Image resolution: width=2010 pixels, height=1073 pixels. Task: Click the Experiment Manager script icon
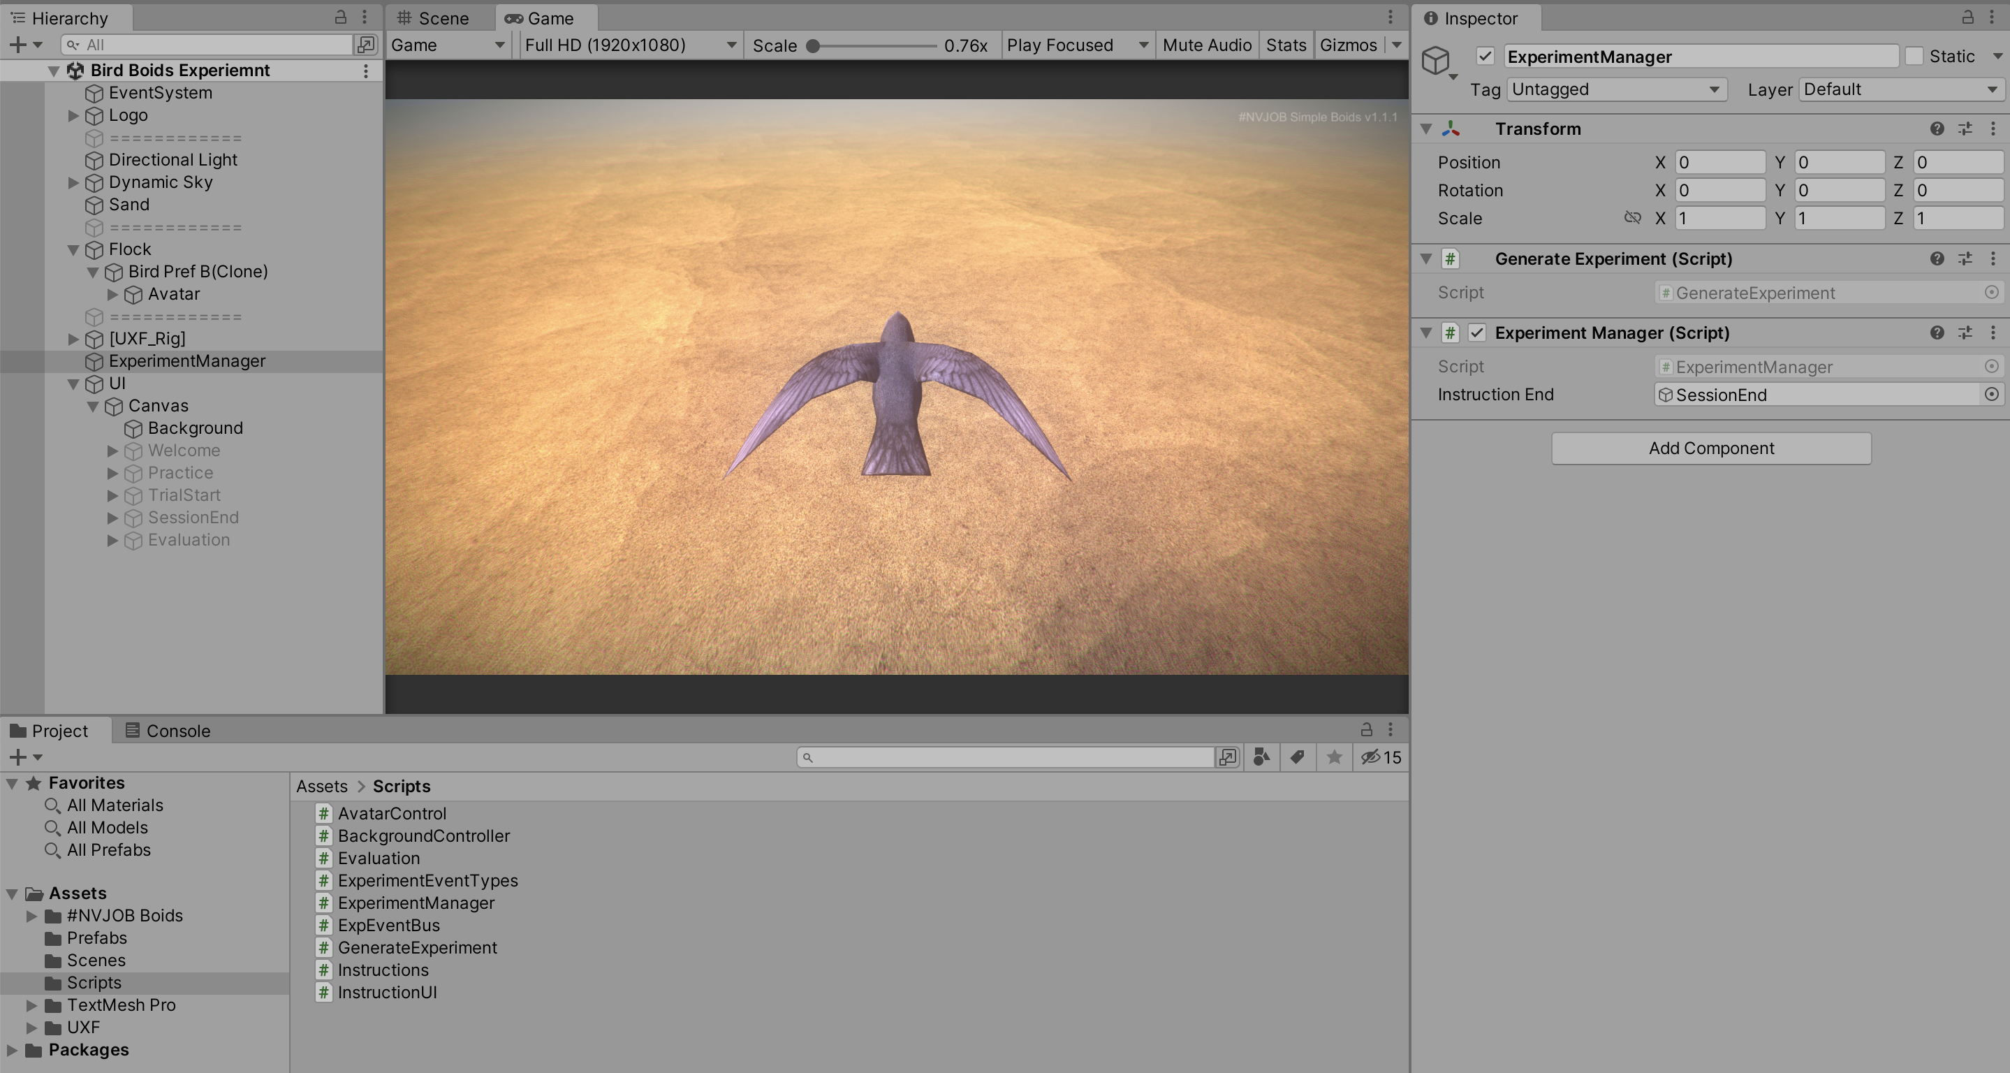pos(1453,333)
